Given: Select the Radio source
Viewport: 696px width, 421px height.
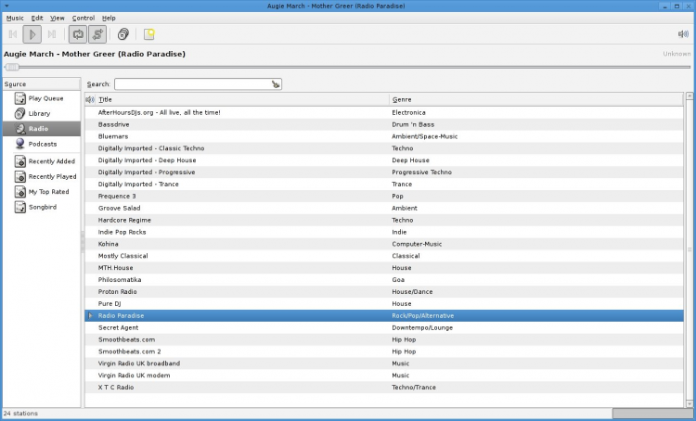Looking at the screenshot, I should (41, 129).
